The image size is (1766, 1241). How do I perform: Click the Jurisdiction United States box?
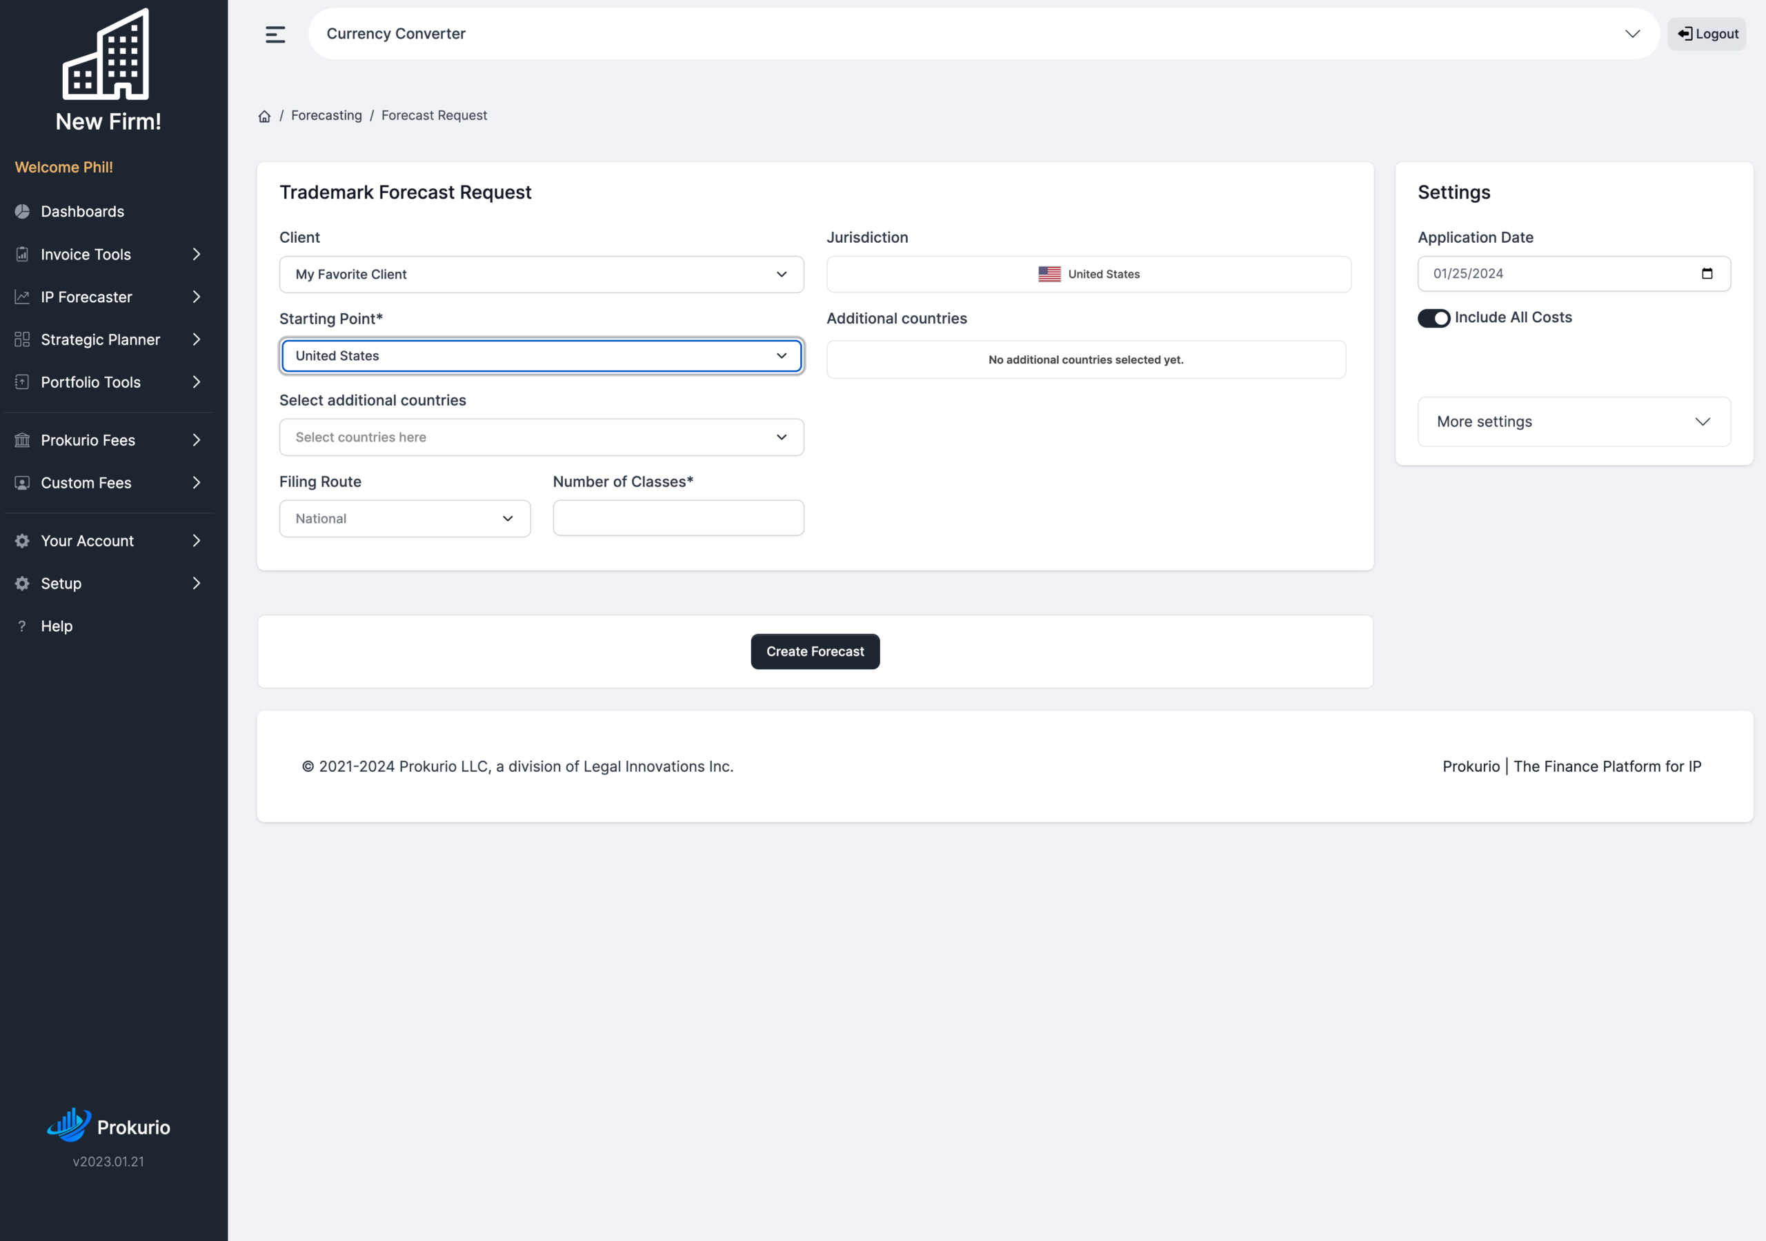pyautogui.click(x=1089, y=275)
